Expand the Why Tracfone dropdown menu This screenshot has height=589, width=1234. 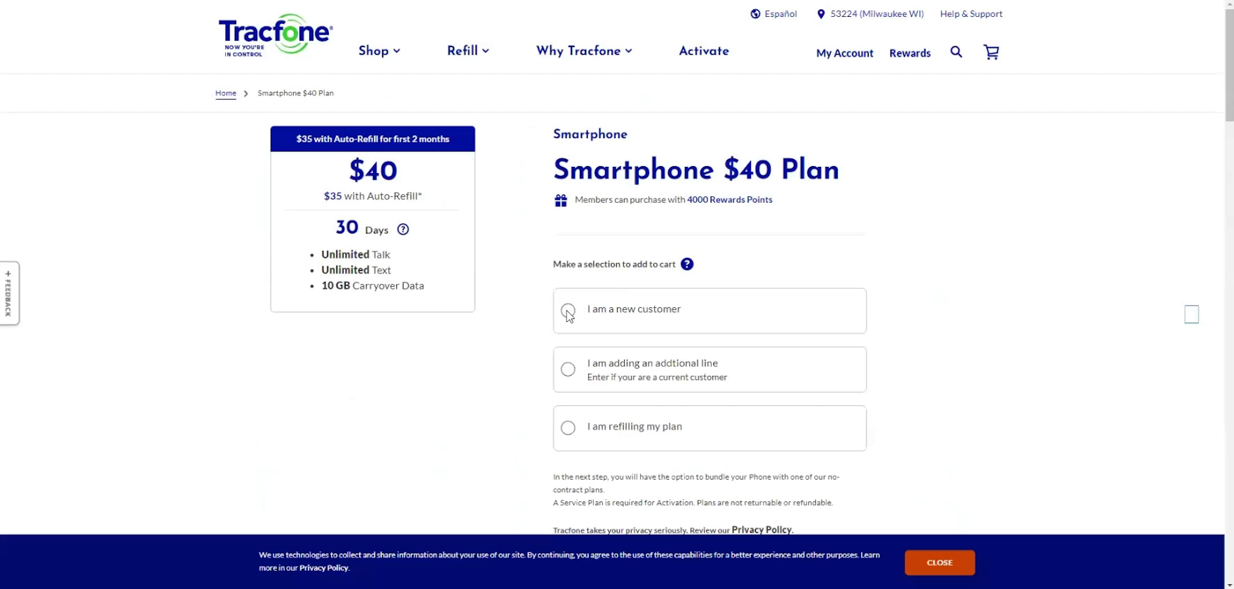(584, 50)
